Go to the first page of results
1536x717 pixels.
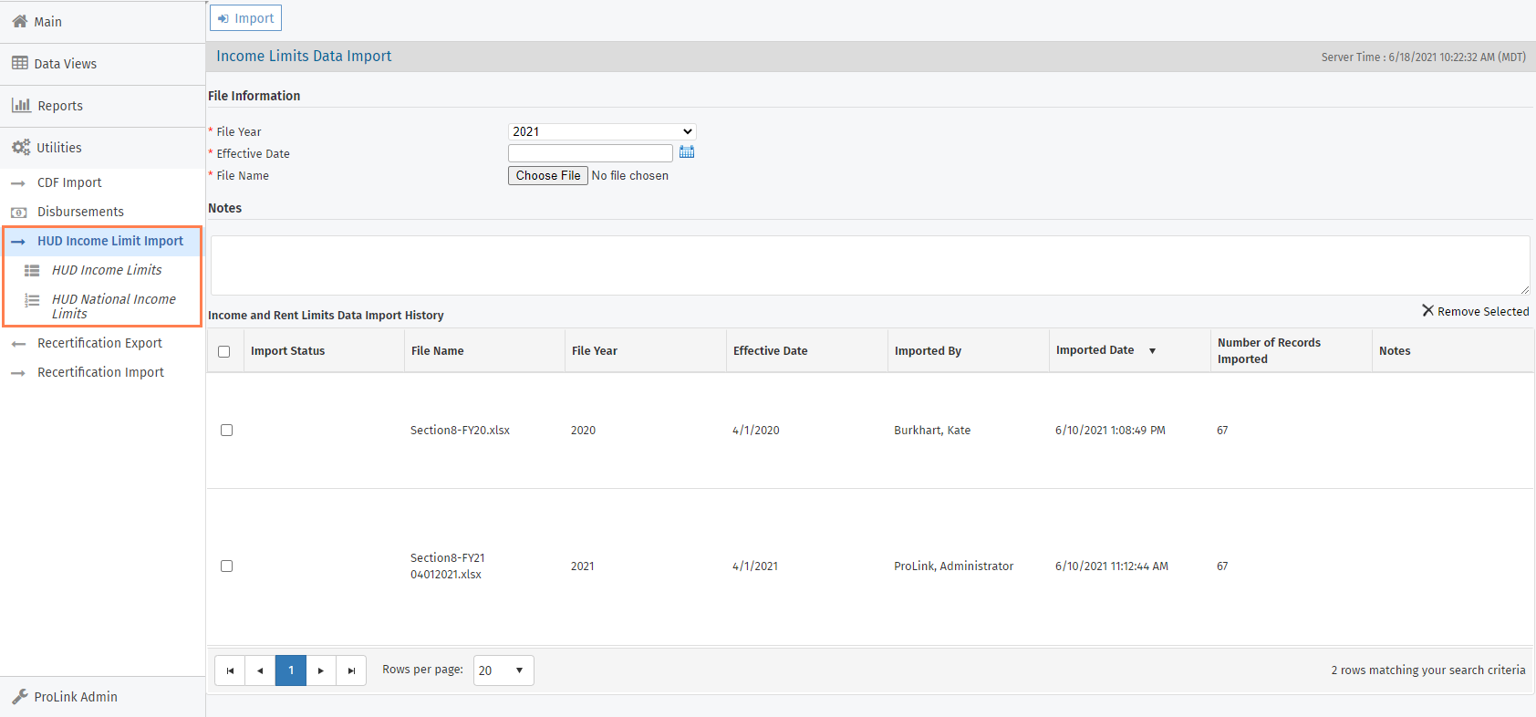(230, 670)
